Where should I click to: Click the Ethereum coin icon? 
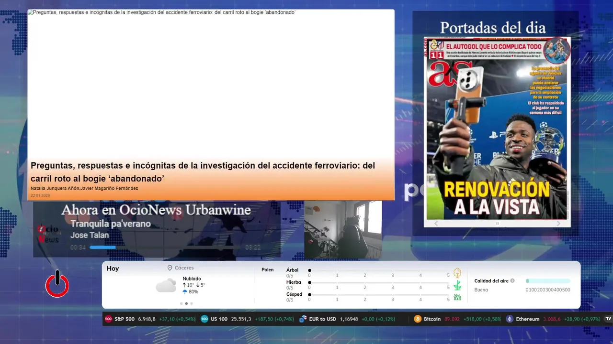[x=510, y=319]
